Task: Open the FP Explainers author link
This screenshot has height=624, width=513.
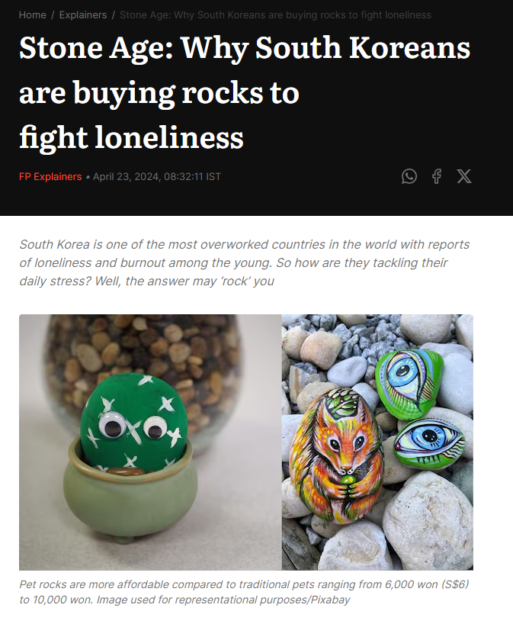Action: pos(50,177)
